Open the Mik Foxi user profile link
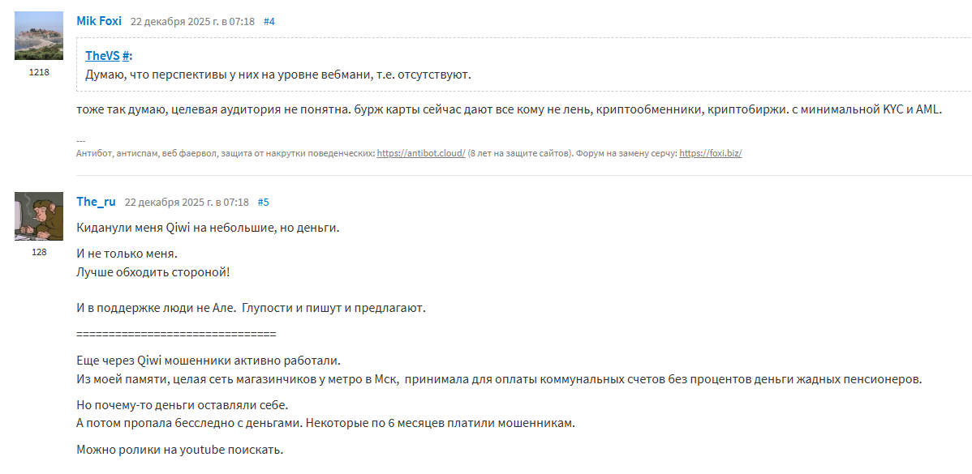The width and height of the screenshot is (972, 474). pyautogui.click(x=99, y=21)
